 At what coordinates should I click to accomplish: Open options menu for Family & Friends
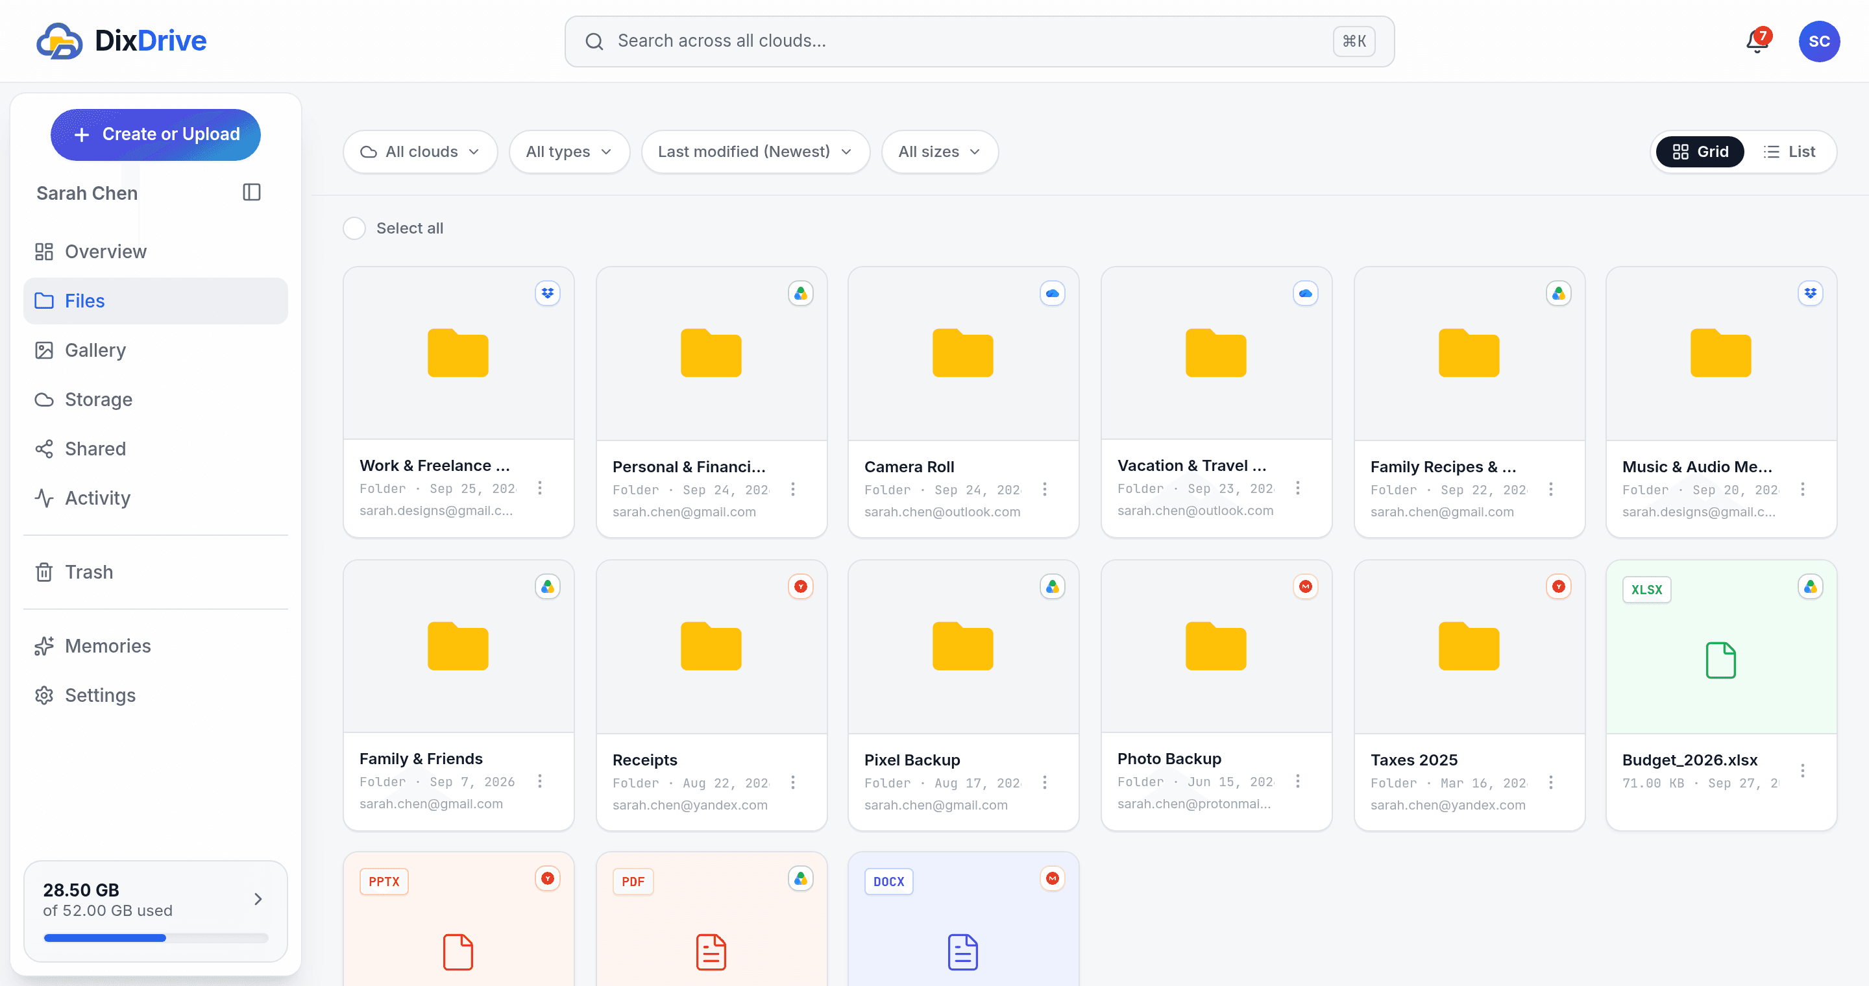point(540,781)
